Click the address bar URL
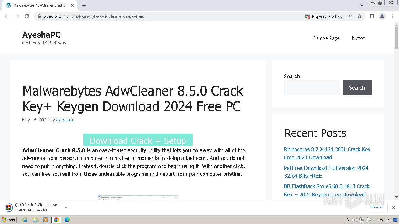The image size is (399, 224). click(x=94, y=16)
